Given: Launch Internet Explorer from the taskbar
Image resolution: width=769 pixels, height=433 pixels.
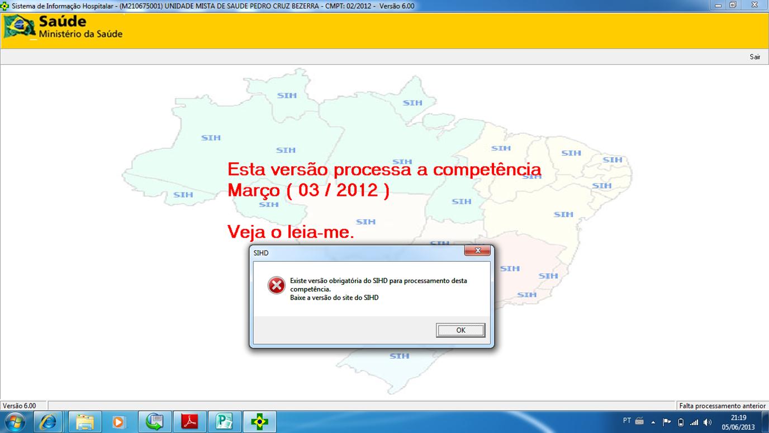Looking at the screenshot, I should tap(48, 421).
